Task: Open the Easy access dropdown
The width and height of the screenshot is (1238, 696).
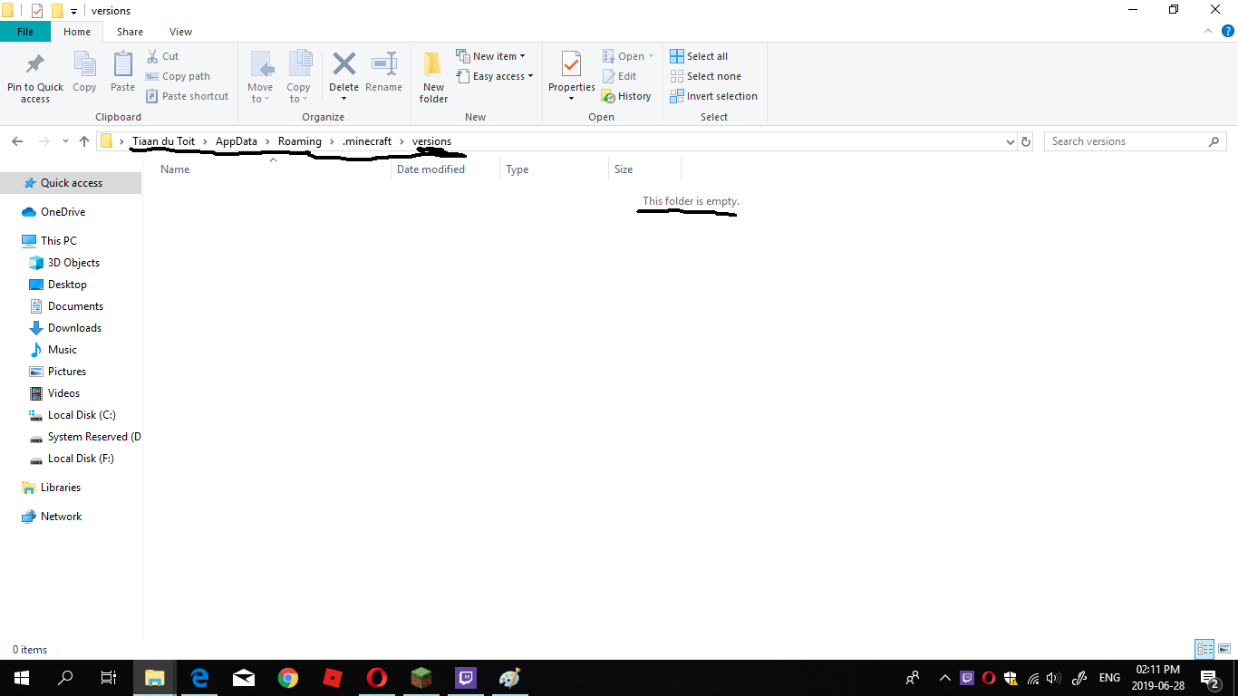Action: pos(494,76)
